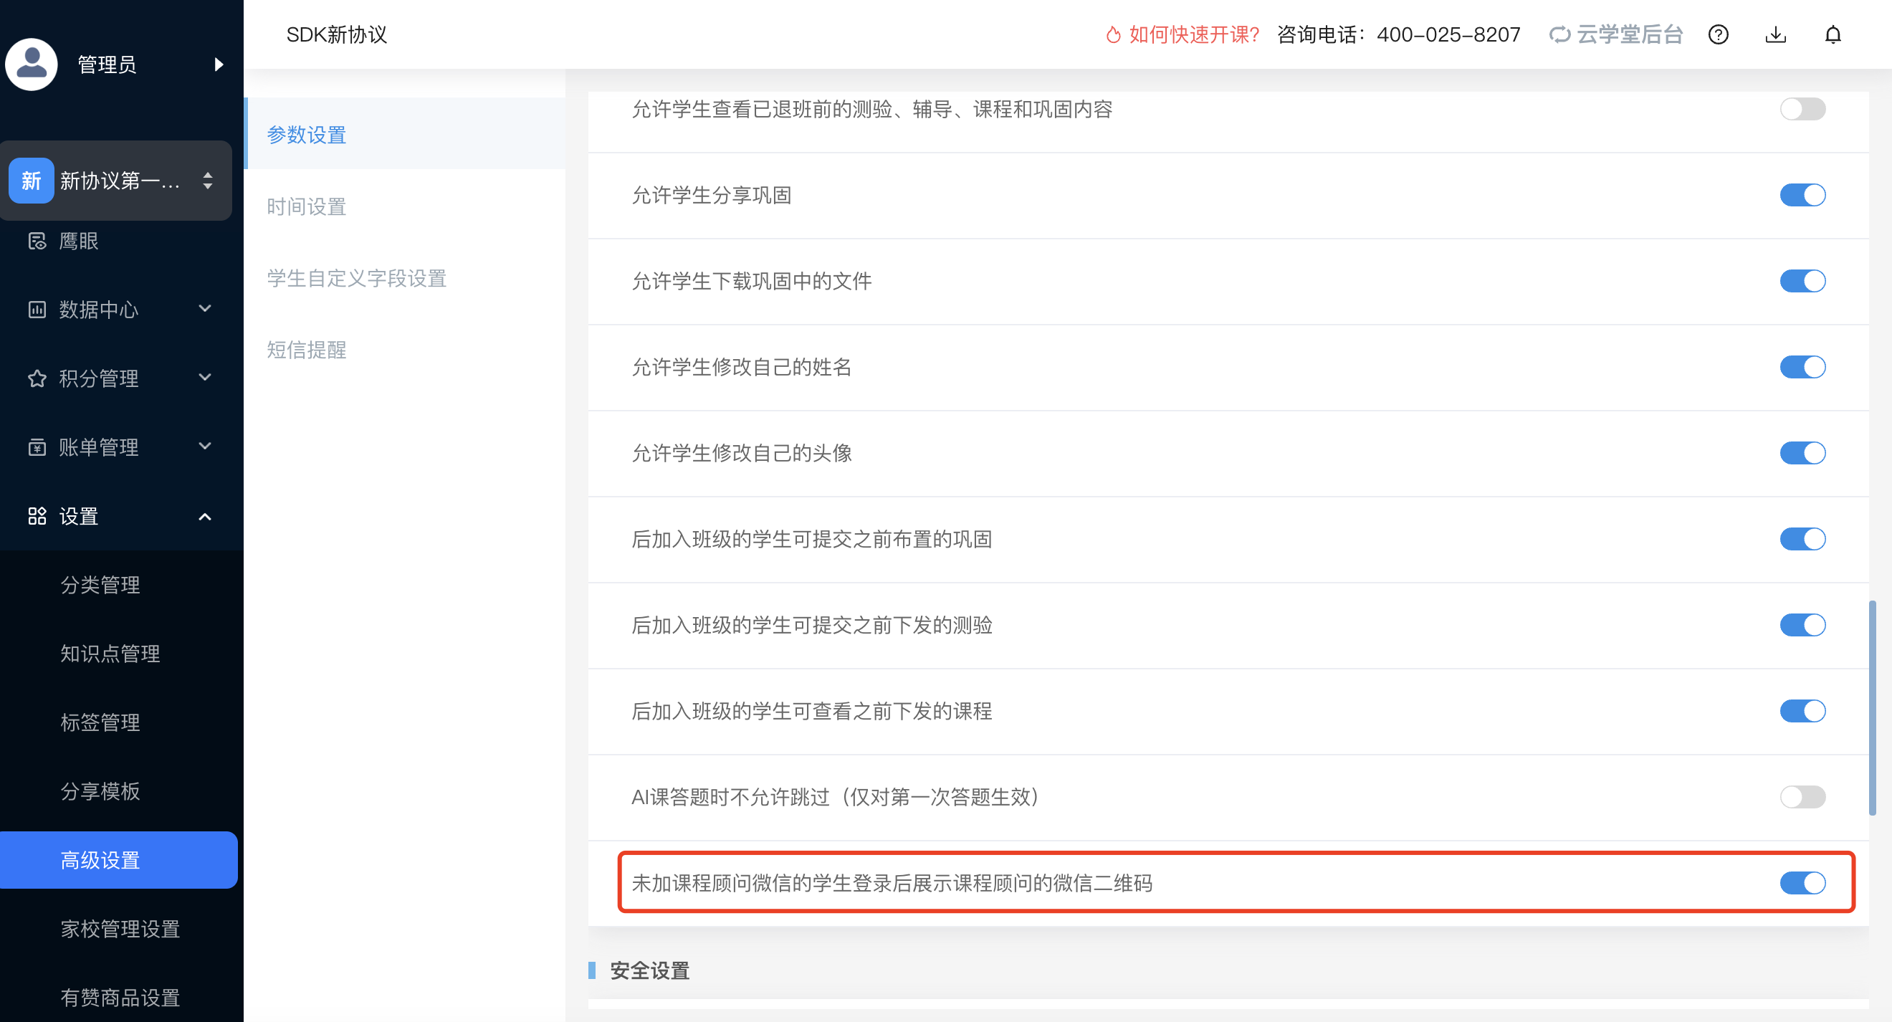The image size is (1892, 1022).
Task: Click the 如何快速开课? link
Action: (x=1194, y=34)
